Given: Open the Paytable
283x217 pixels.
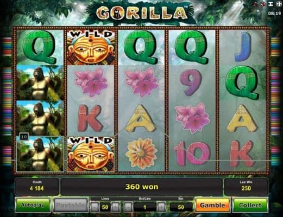Looking at the screenshot, I should pyautogui.click(x=71, y=205).
